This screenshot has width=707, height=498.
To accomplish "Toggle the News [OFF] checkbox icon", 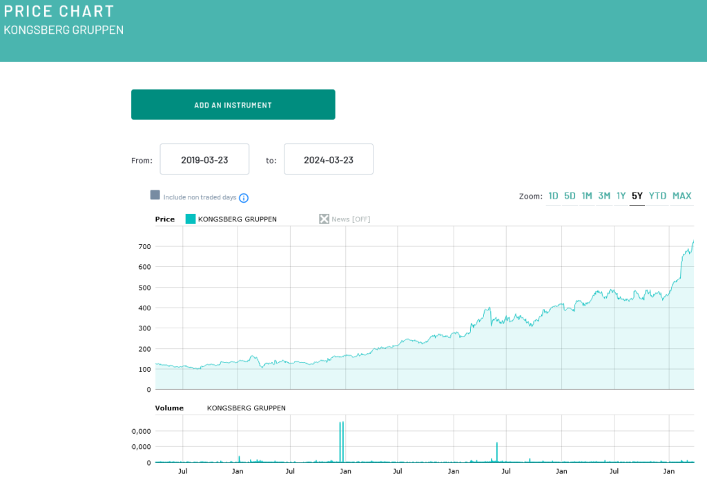I will click(x=324, y=219).
